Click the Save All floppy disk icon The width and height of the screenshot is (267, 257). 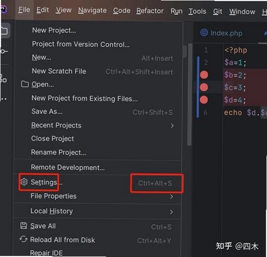(24, 226)
